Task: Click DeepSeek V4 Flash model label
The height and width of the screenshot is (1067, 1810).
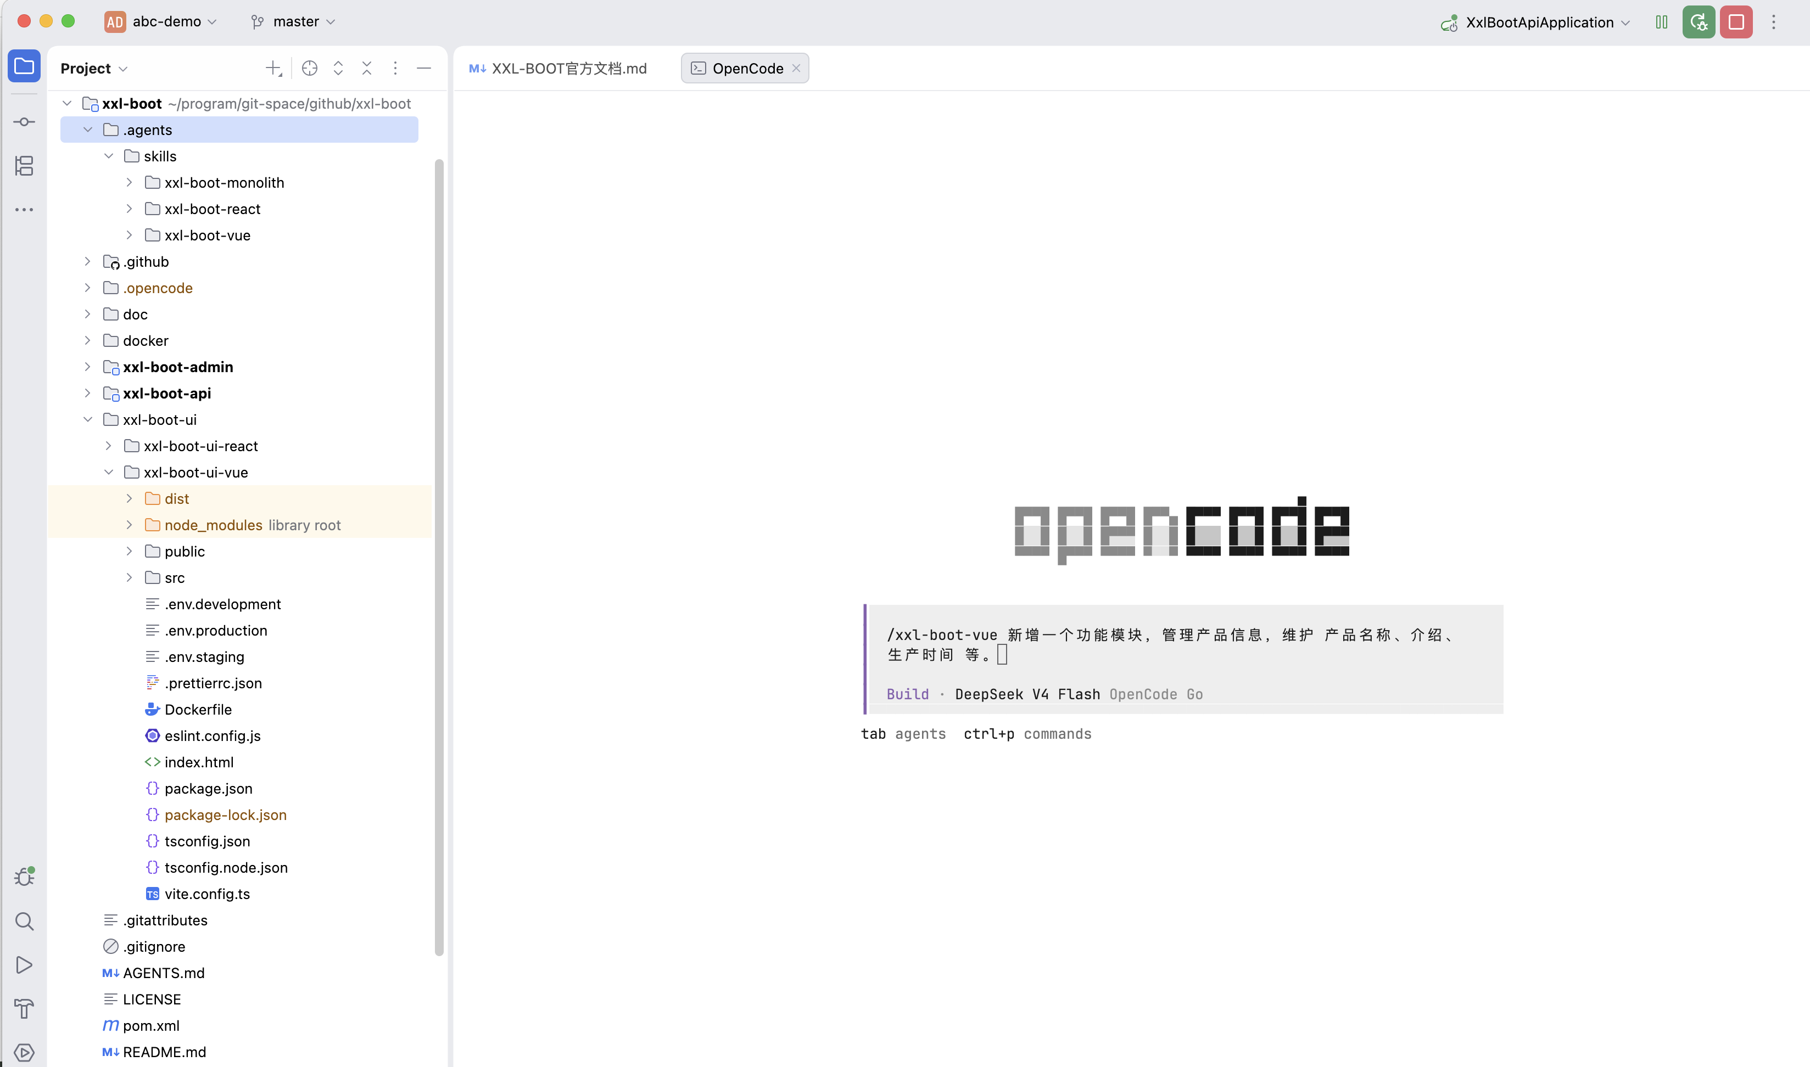Action: 1027,694
